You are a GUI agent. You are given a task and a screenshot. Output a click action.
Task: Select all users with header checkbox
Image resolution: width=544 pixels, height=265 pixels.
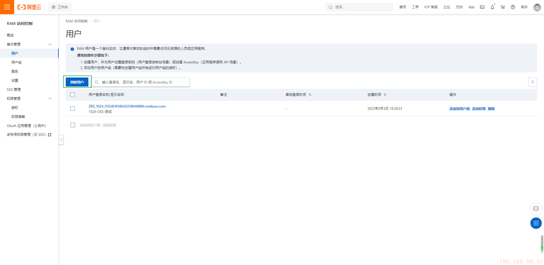coord(73,95)
